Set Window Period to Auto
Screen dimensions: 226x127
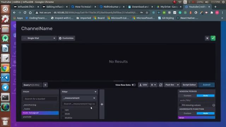(x=206, y=96)
